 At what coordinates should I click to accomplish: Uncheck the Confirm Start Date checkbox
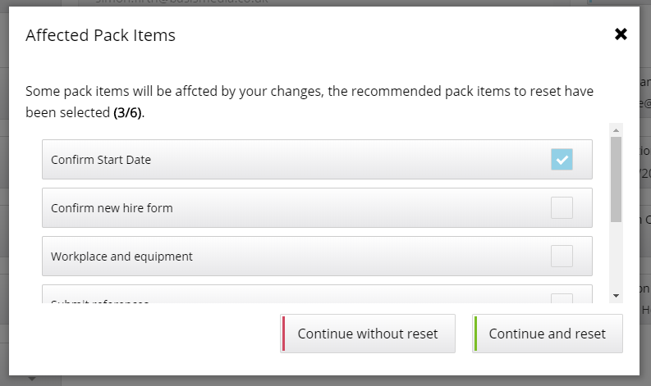coord(562,160)
